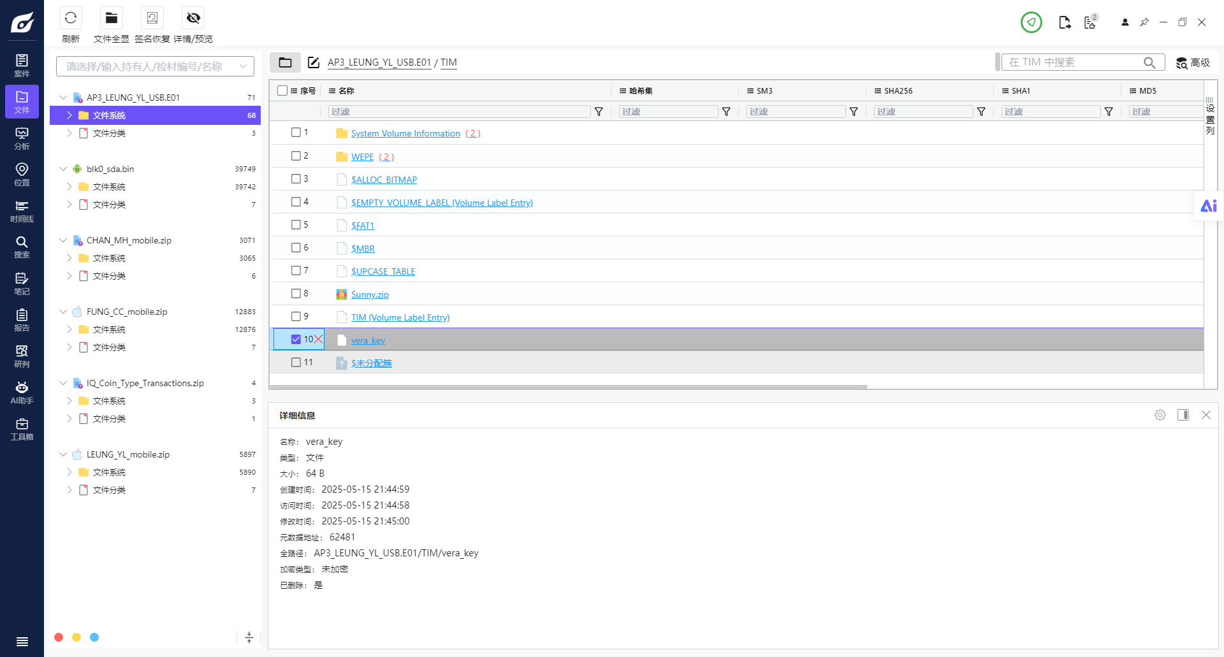This screenshot has height=657, width=1224.
Task: Switch to the analysis (分析) sidebar tab
Action: [x=22, y=138]
